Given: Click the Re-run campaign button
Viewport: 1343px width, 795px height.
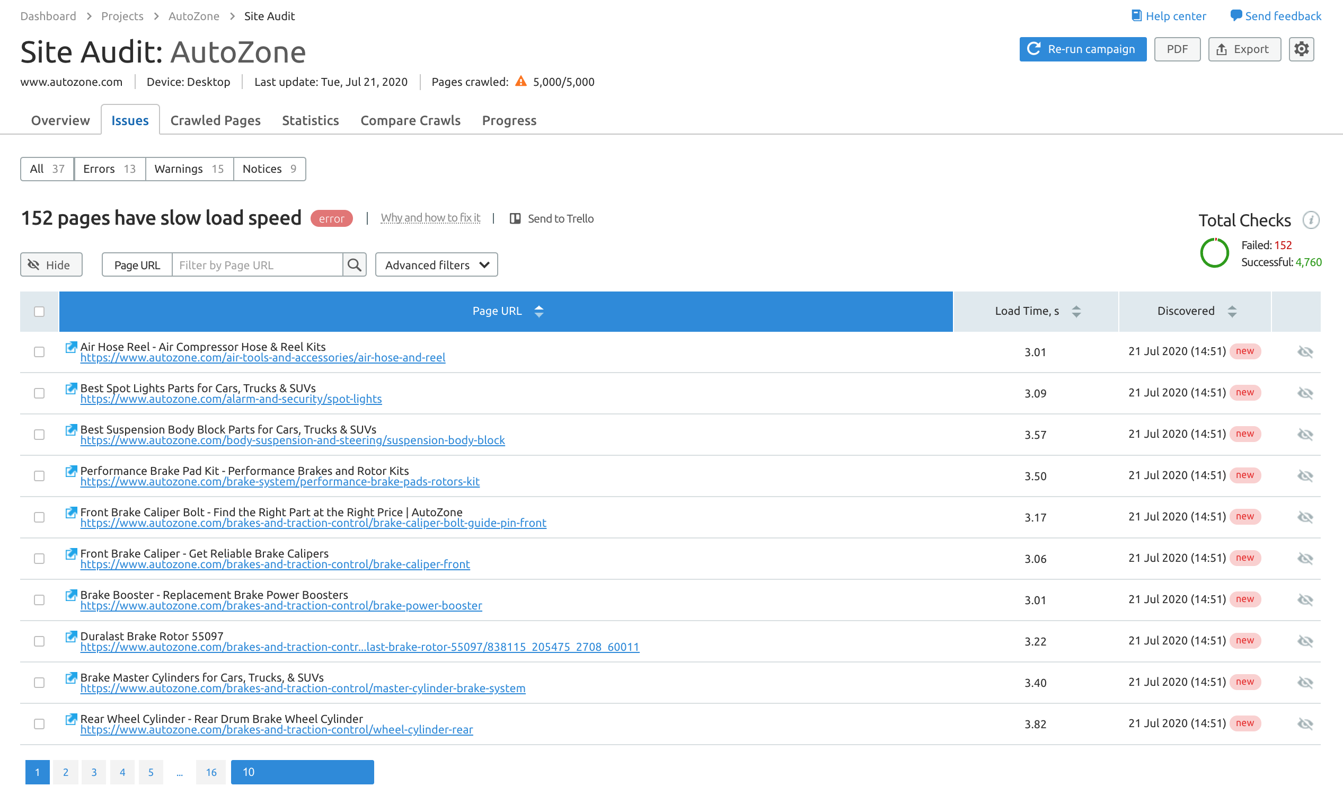Looking at the screenshot, I should point(1083,49).
